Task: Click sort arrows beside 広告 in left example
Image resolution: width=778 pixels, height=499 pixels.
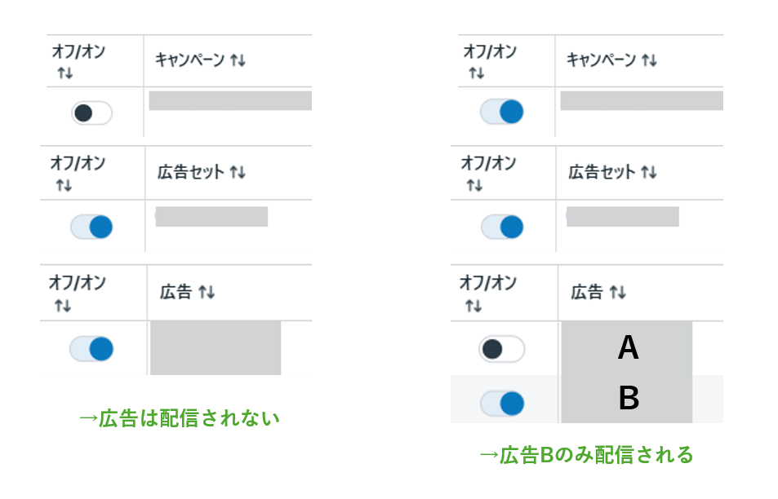Action: (x=207, y=292)
